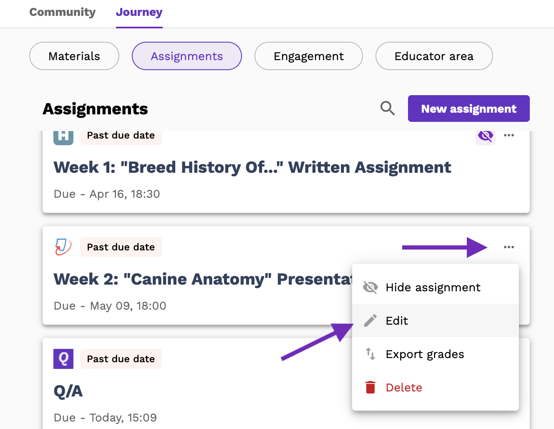554x429 pixels.
Task: Switch to the Community tab
Action: point(63,12)
